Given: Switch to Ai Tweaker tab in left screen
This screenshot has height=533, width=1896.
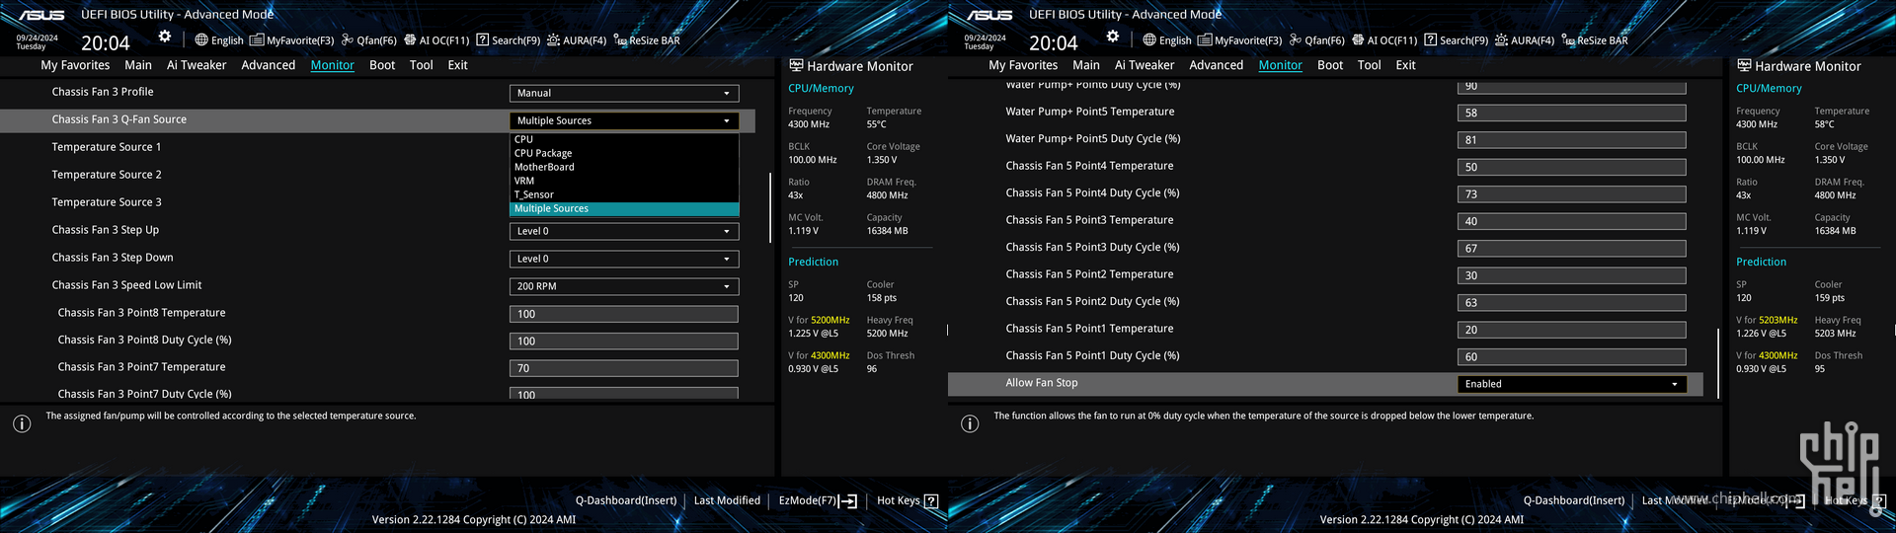Looking at the screenshot, I should pos(197,65).
